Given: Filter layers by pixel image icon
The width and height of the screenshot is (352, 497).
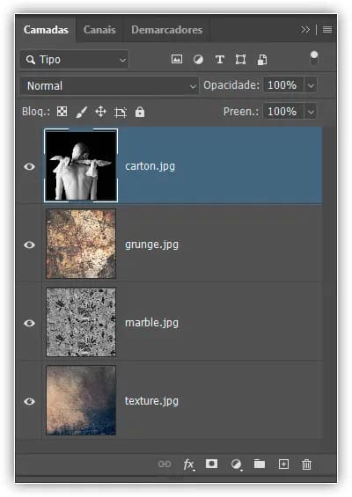Looking at the screenshot, I should (177, 59).
